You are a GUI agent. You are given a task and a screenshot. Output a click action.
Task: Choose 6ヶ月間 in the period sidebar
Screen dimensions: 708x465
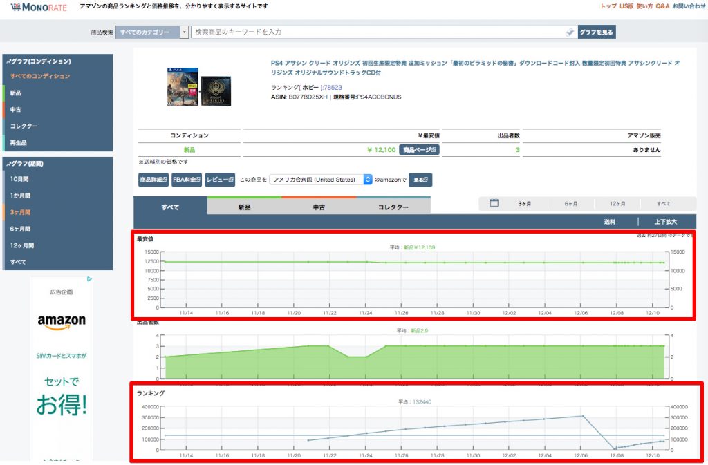pos(20,229)
